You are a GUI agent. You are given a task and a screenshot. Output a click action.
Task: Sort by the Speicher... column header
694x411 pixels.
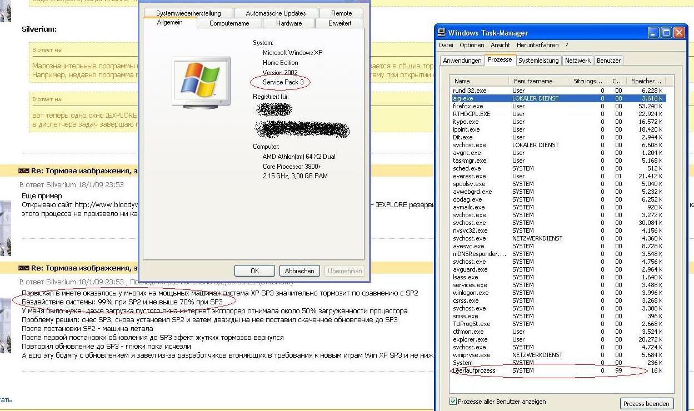coord(646,81)
